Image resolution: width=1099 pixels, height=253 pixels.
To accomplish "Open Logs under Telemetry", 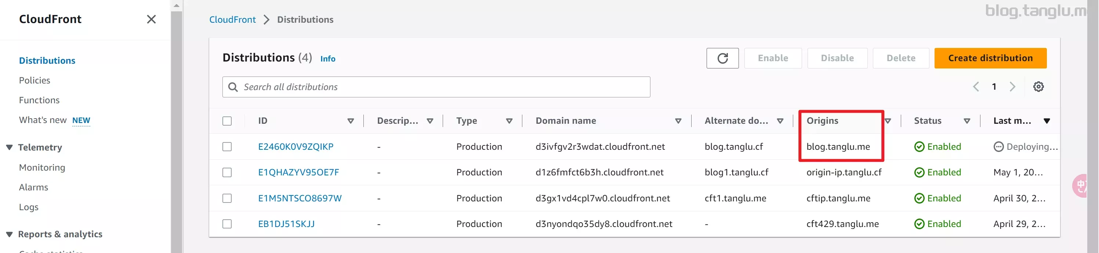I will coord(29,208).
